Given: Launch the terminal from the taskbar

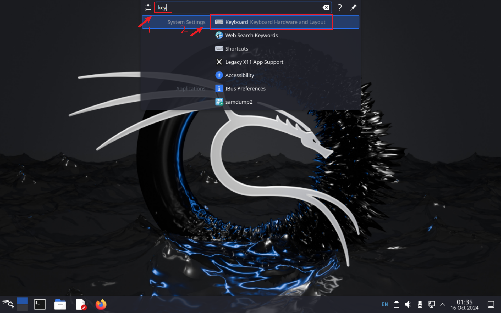Looking at the screenshot, I should (40, 304).
